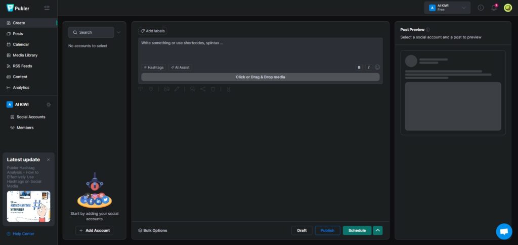Click the Publer logo
The image size is (518, 245).
(x=18, y=8)
